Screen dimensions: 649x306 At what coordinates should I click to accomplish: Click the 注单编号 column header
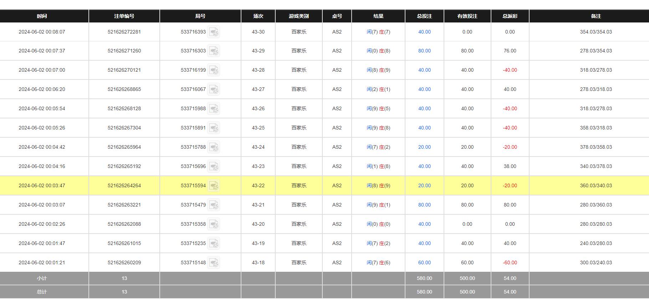point(124,16)
